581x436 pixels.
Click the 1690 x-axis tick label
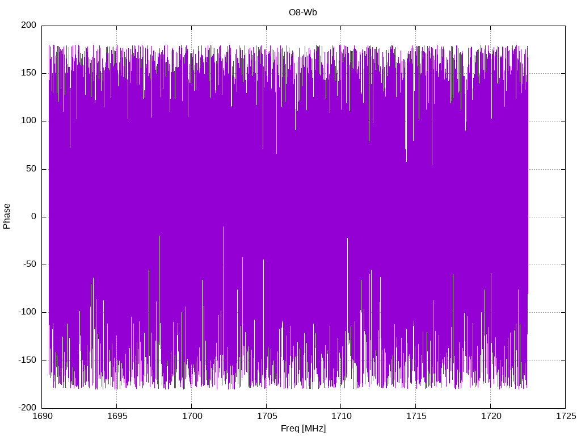[43, 416]
